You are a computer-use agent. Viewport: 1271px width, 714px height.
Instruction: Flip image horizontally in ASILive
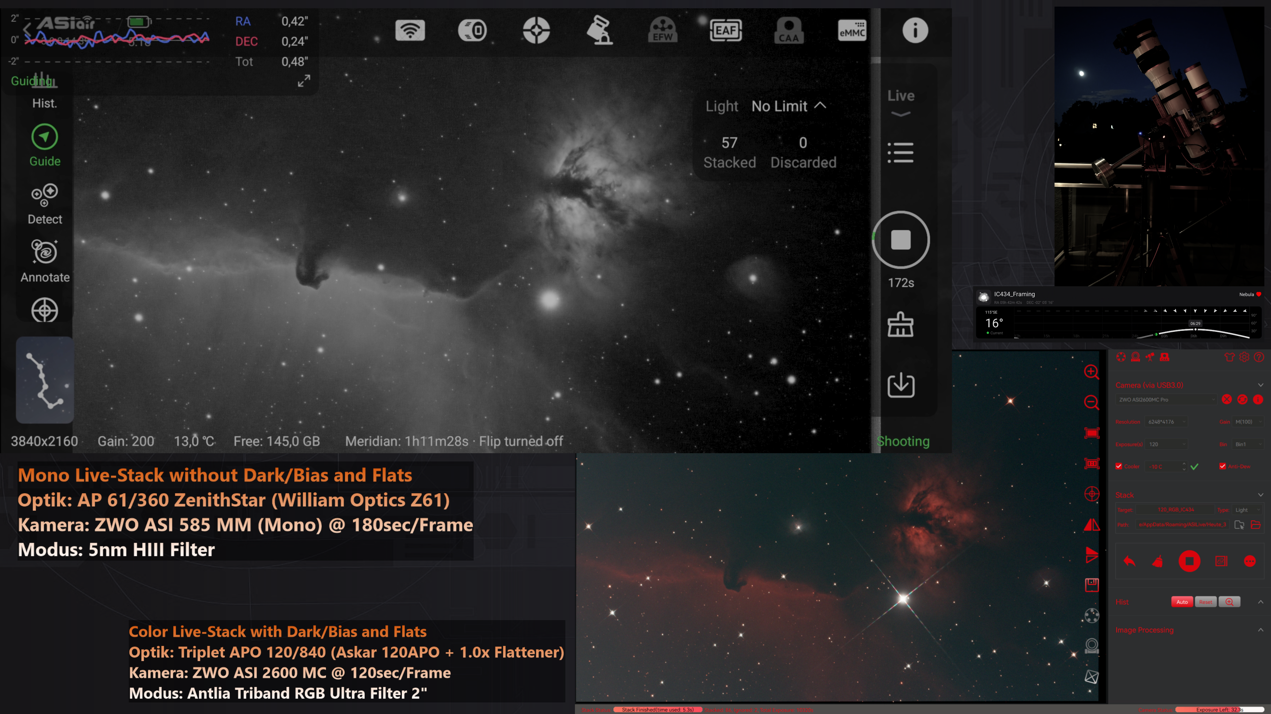click(1091, 525)
